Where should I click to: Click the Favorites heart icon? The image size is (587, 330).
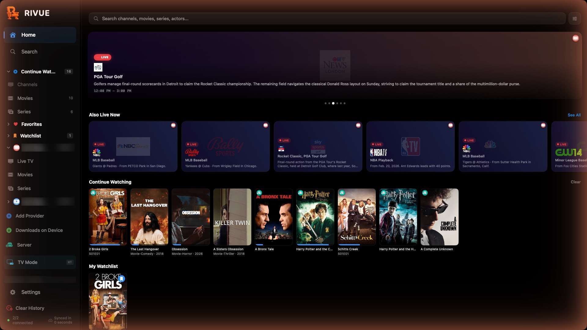16,124
